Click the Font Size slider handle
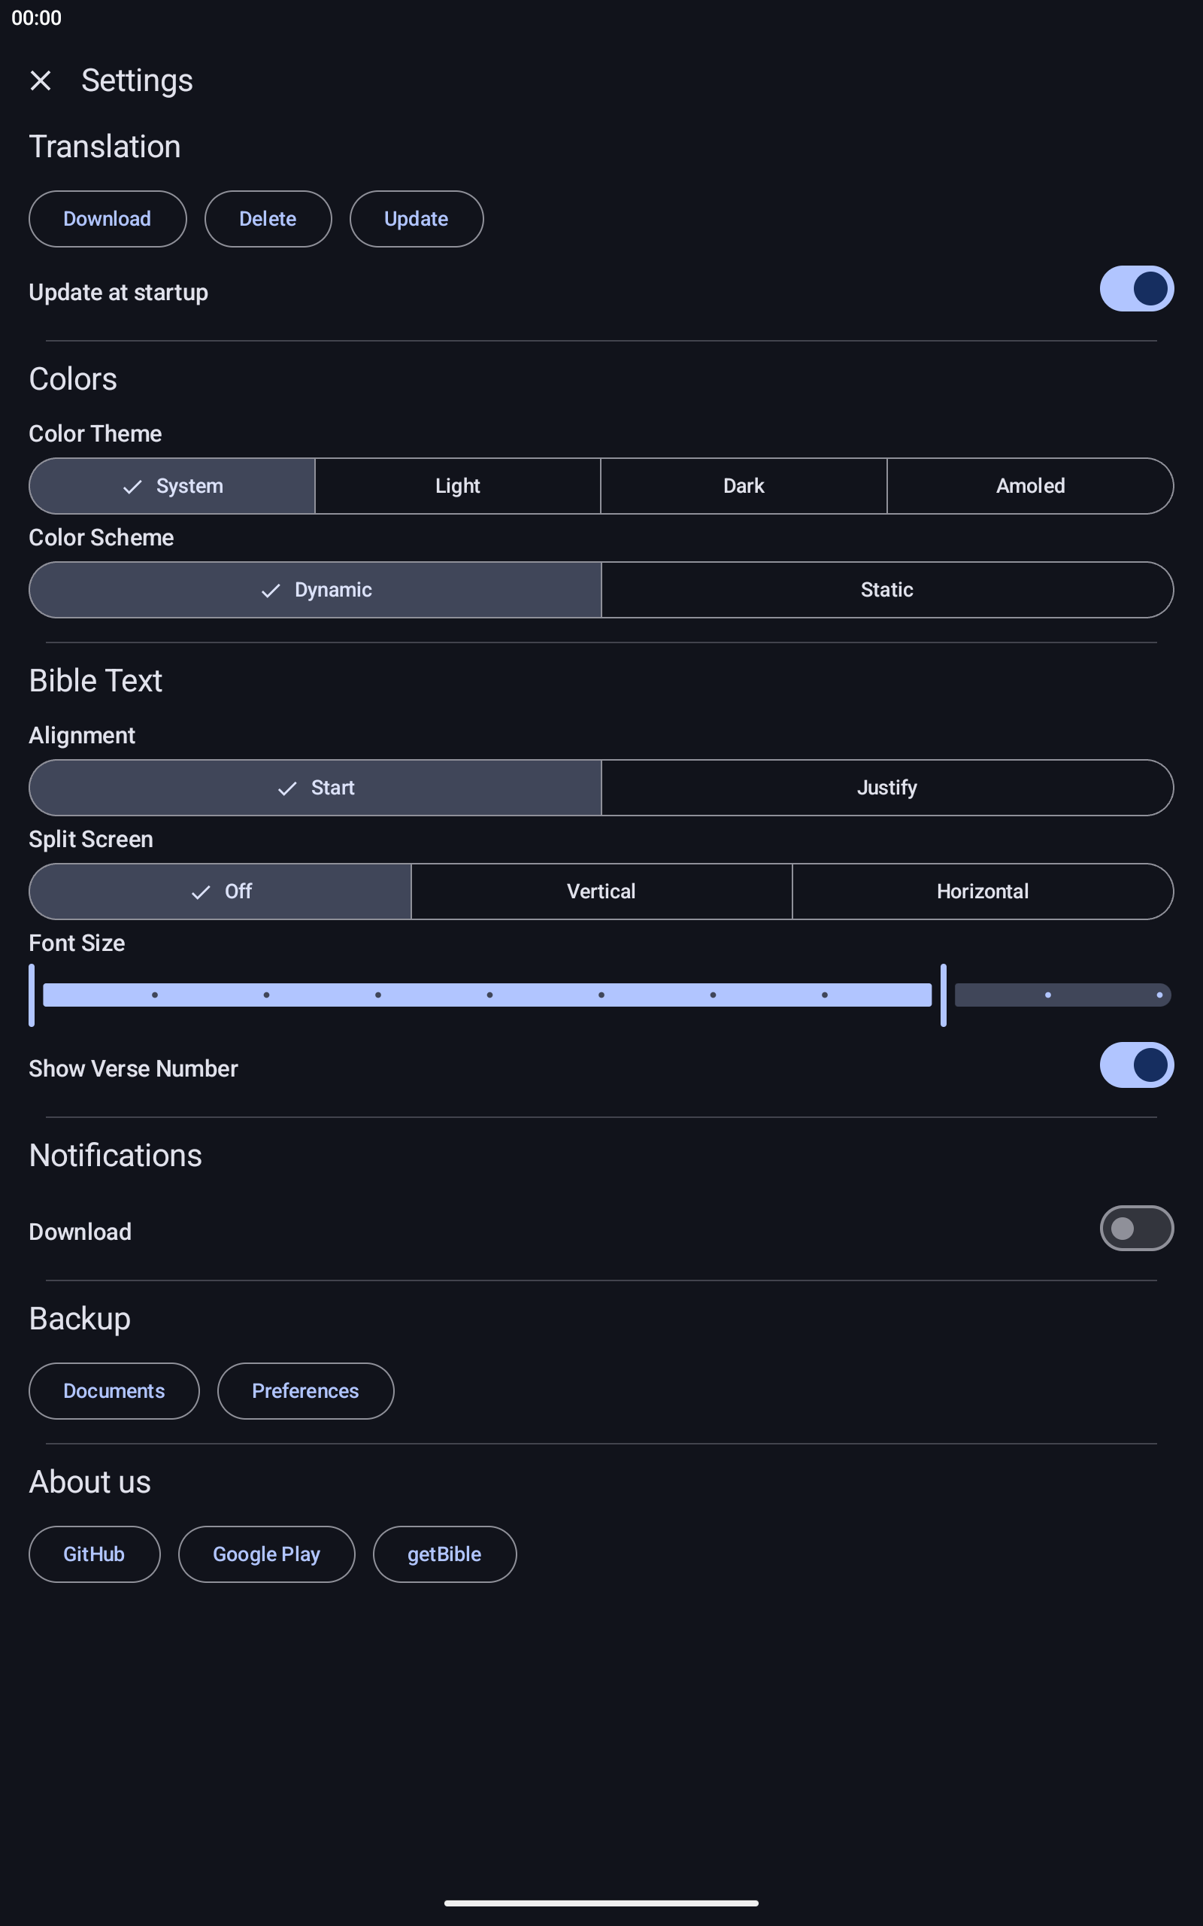 944,995
